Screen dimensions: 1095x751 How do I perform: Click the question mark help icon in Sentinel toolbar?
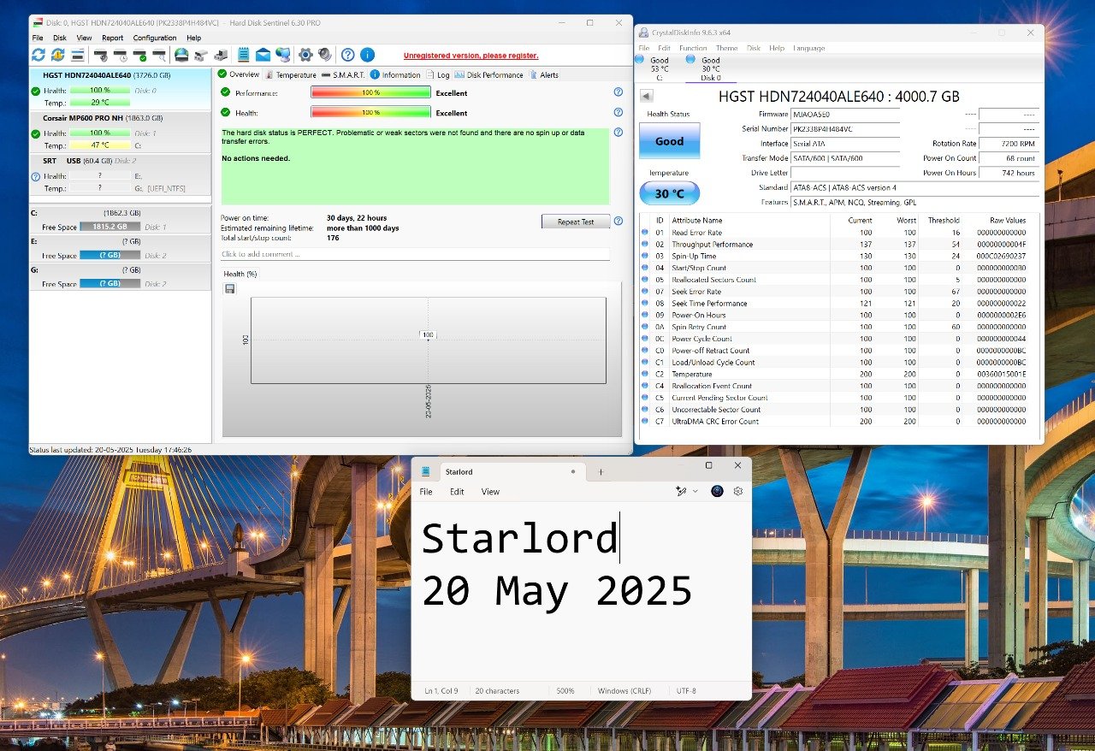pos(348,55)
